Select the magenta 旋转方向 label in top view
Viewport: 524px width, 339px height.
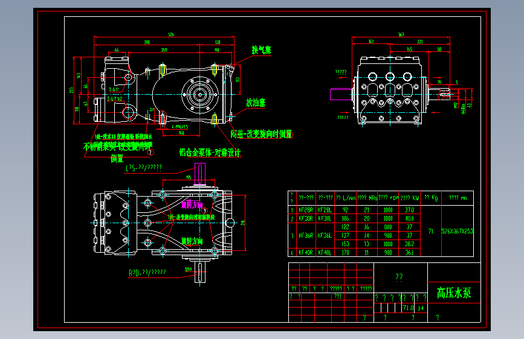(x=192, y=205)
